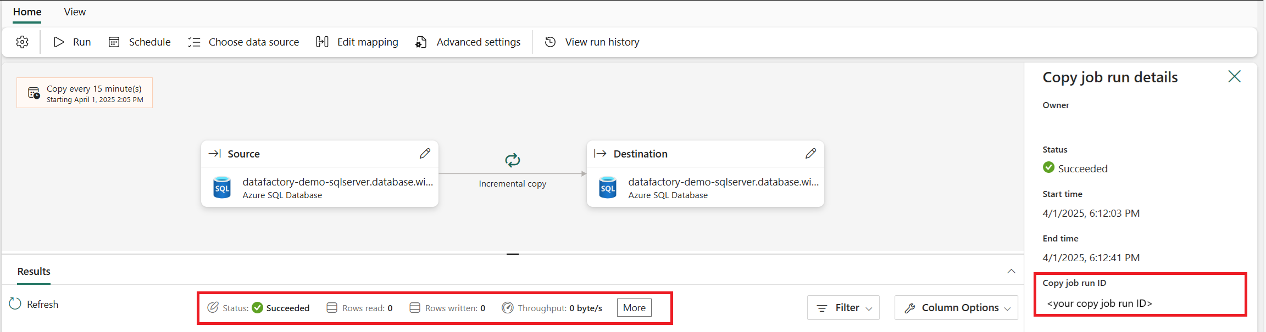Edit the Destination with pencil icon
This screenshot has height=332, width=1266.
click(810, 154)
